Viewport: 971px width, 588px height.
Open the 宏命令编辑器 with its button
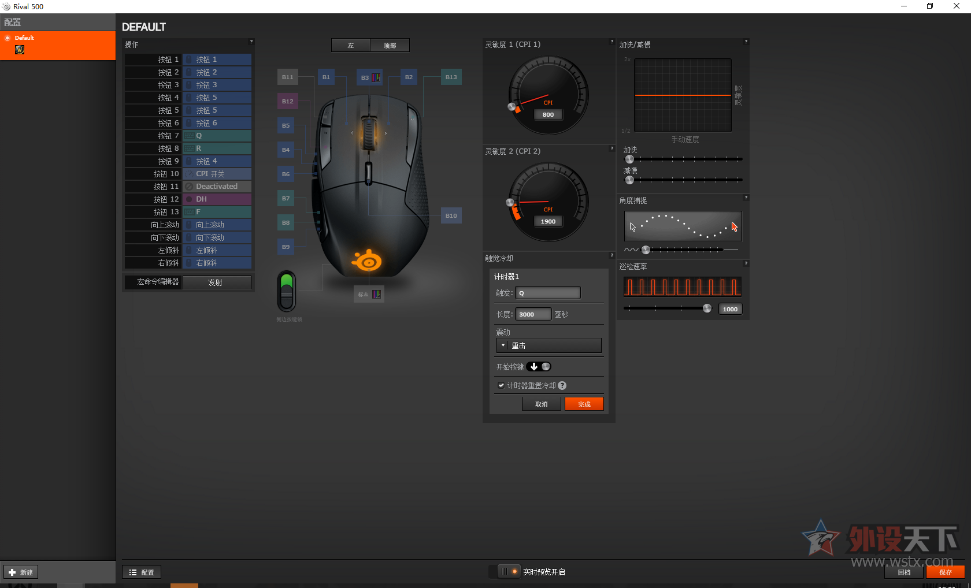(x=153, y=282)
